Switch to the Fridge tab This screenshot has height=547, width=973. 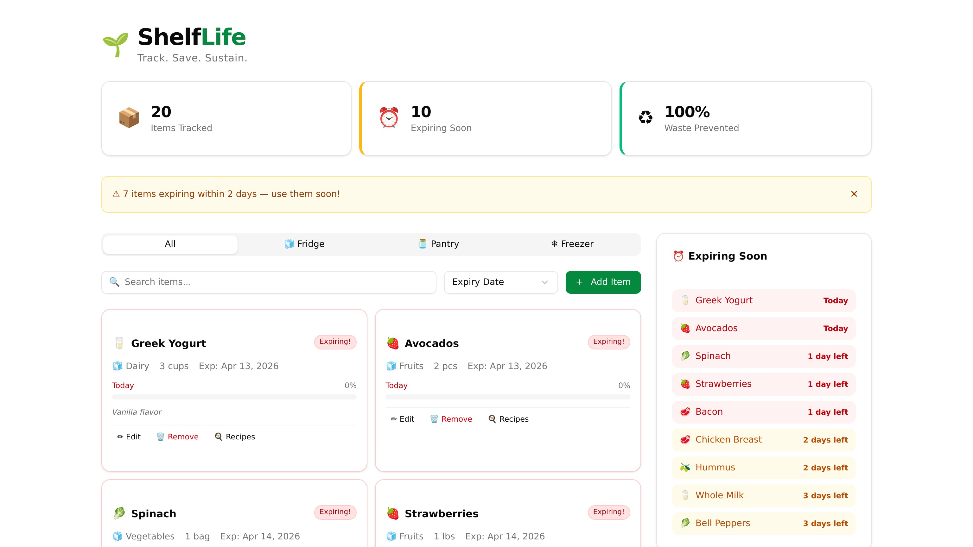(304, 244)
